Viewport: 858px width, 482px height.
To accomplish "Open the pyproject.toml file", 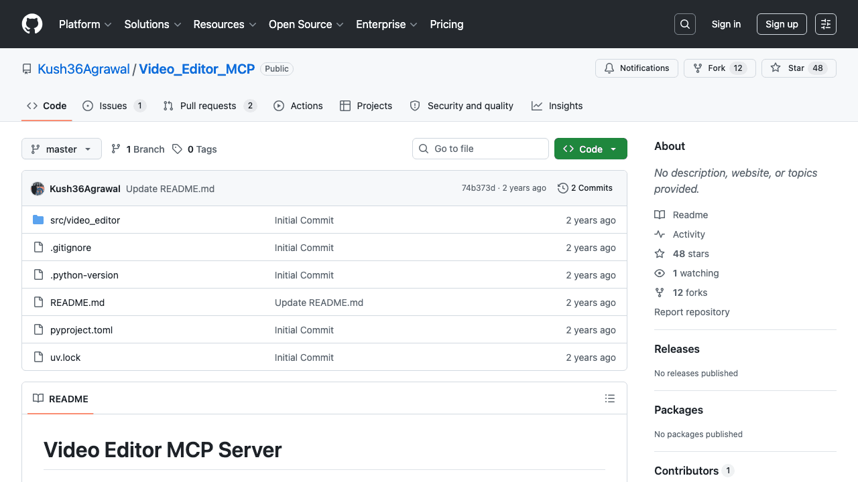I will pos(82,330).
